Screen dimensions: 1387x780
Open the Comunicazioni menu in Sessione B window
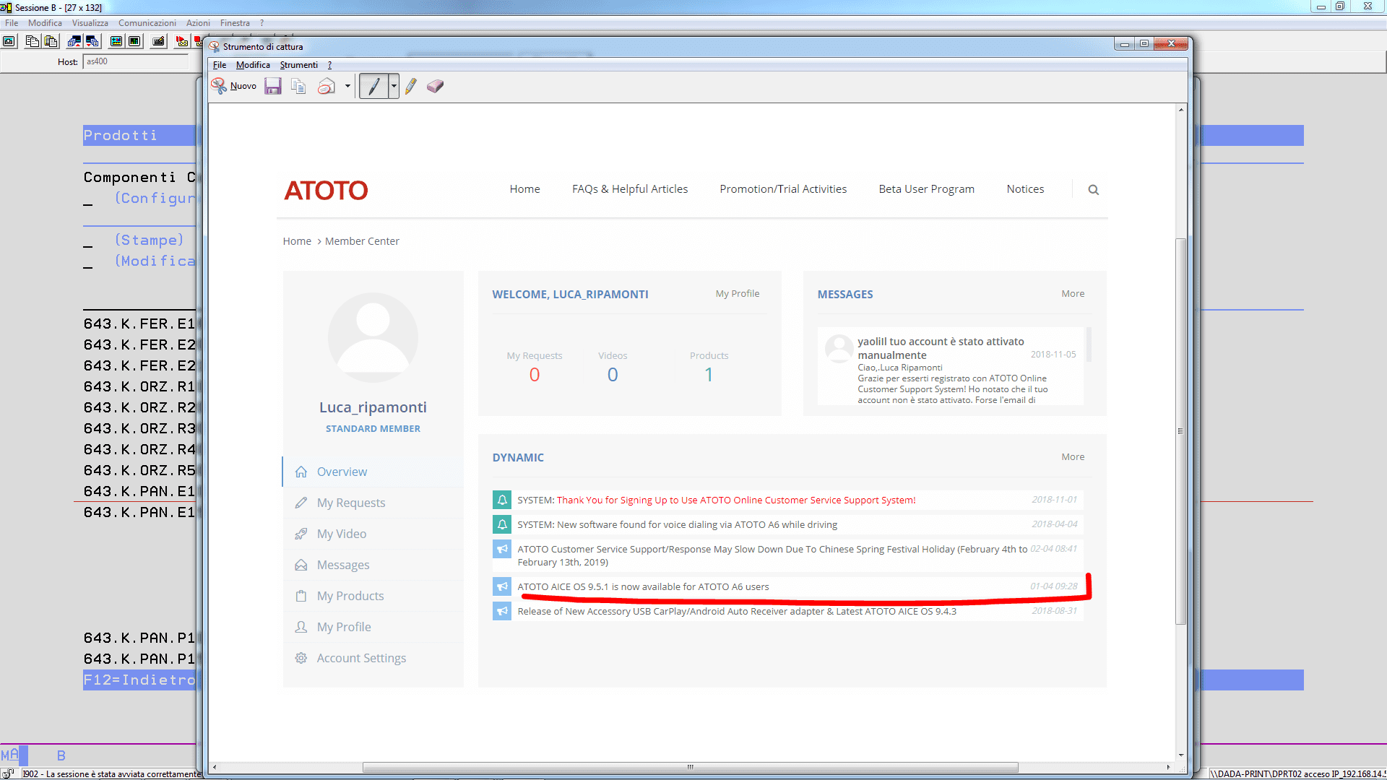(147, 23)
